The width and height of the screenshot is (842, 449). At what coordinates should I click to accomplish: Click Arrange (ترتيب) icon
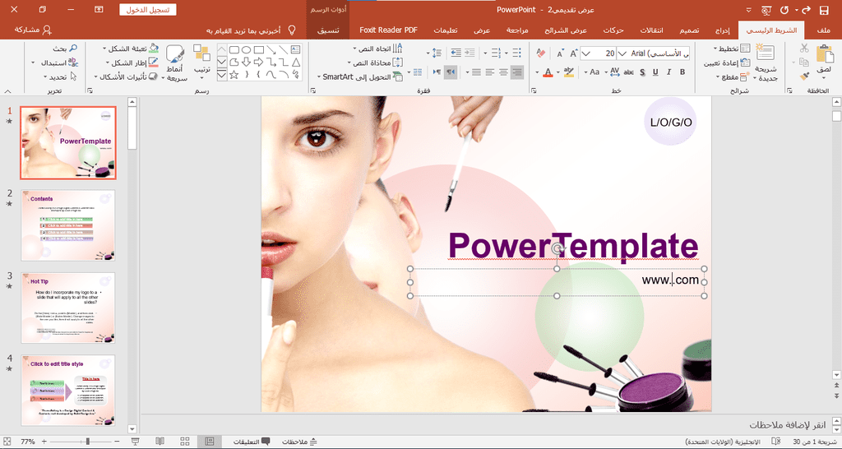(x=202, y=53)
